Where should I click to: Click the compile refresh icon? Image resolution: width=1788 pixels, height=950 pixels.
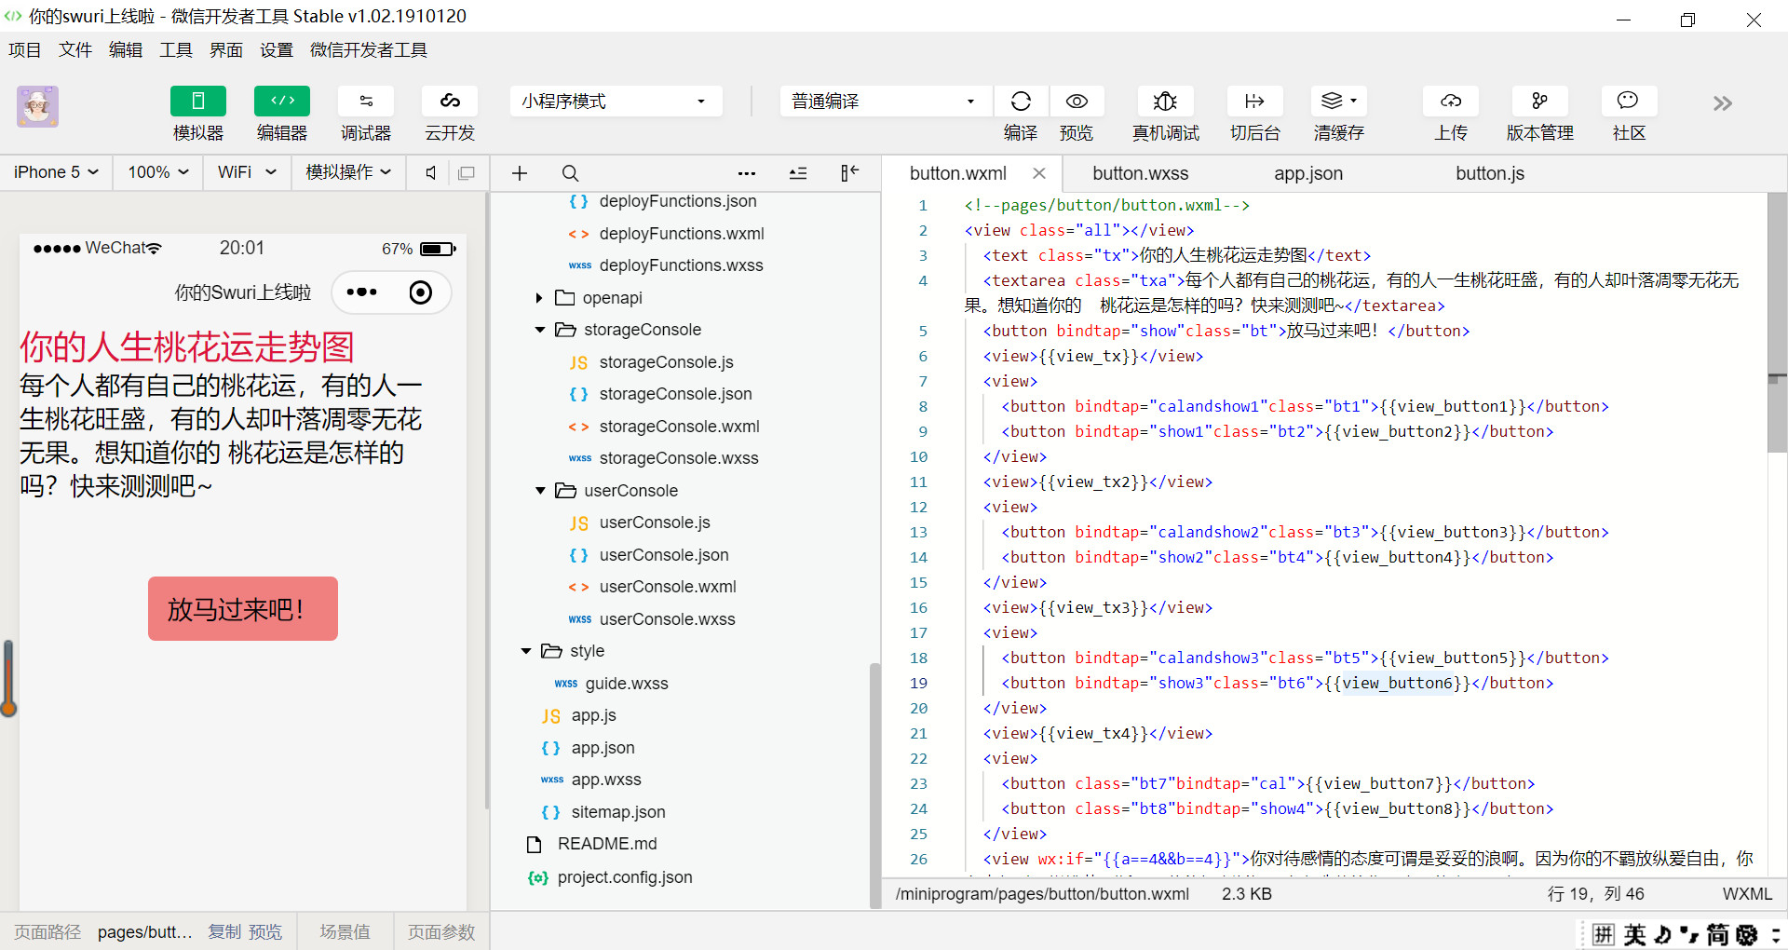(1021, 102)
